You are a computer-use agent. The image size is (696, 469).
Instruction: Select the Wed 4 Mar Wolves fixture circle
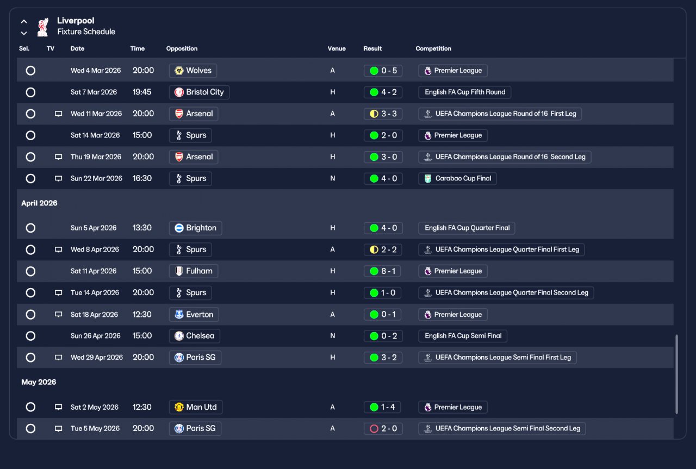(30, 71)
